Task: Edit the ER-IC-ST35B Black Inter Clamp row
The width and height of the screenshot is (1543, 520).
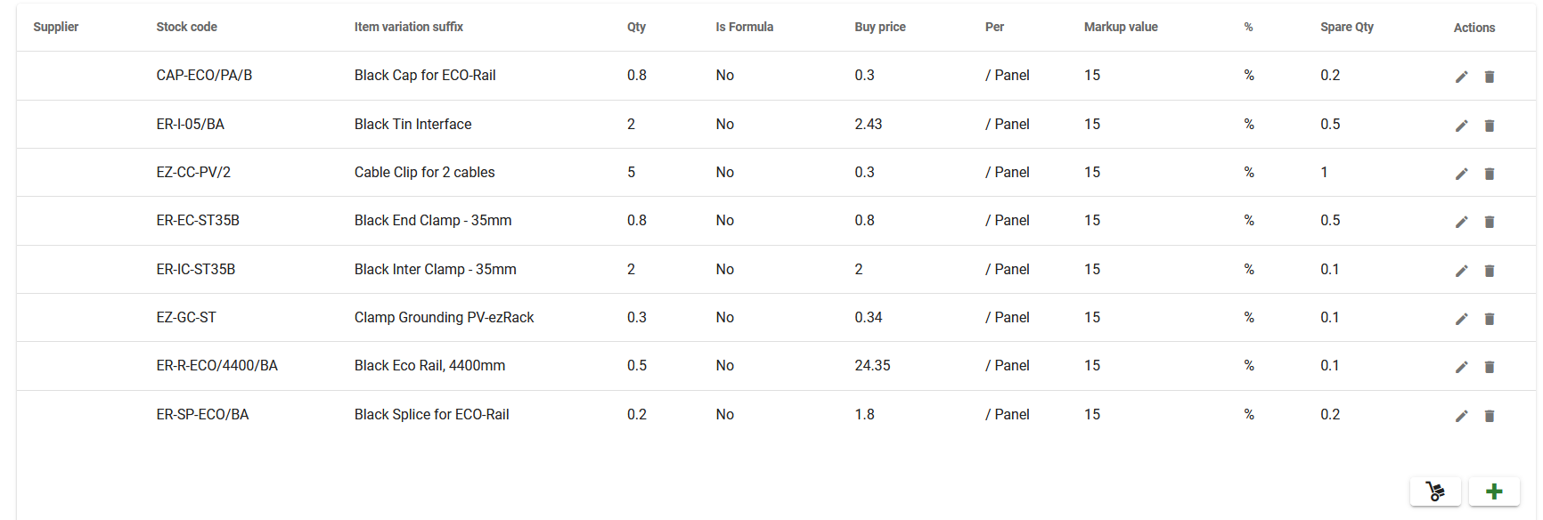Action: pos(1461,271)
